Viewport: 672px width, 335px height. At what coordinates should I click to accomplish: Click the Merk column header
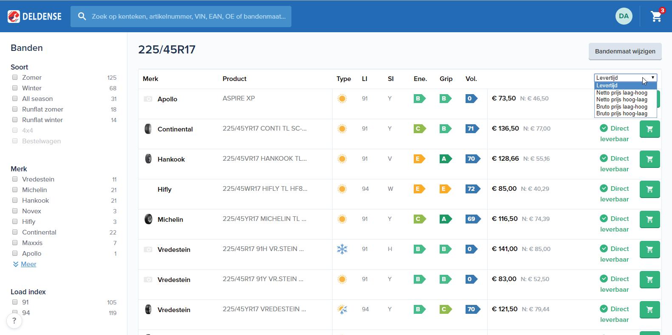coord(150,79)
